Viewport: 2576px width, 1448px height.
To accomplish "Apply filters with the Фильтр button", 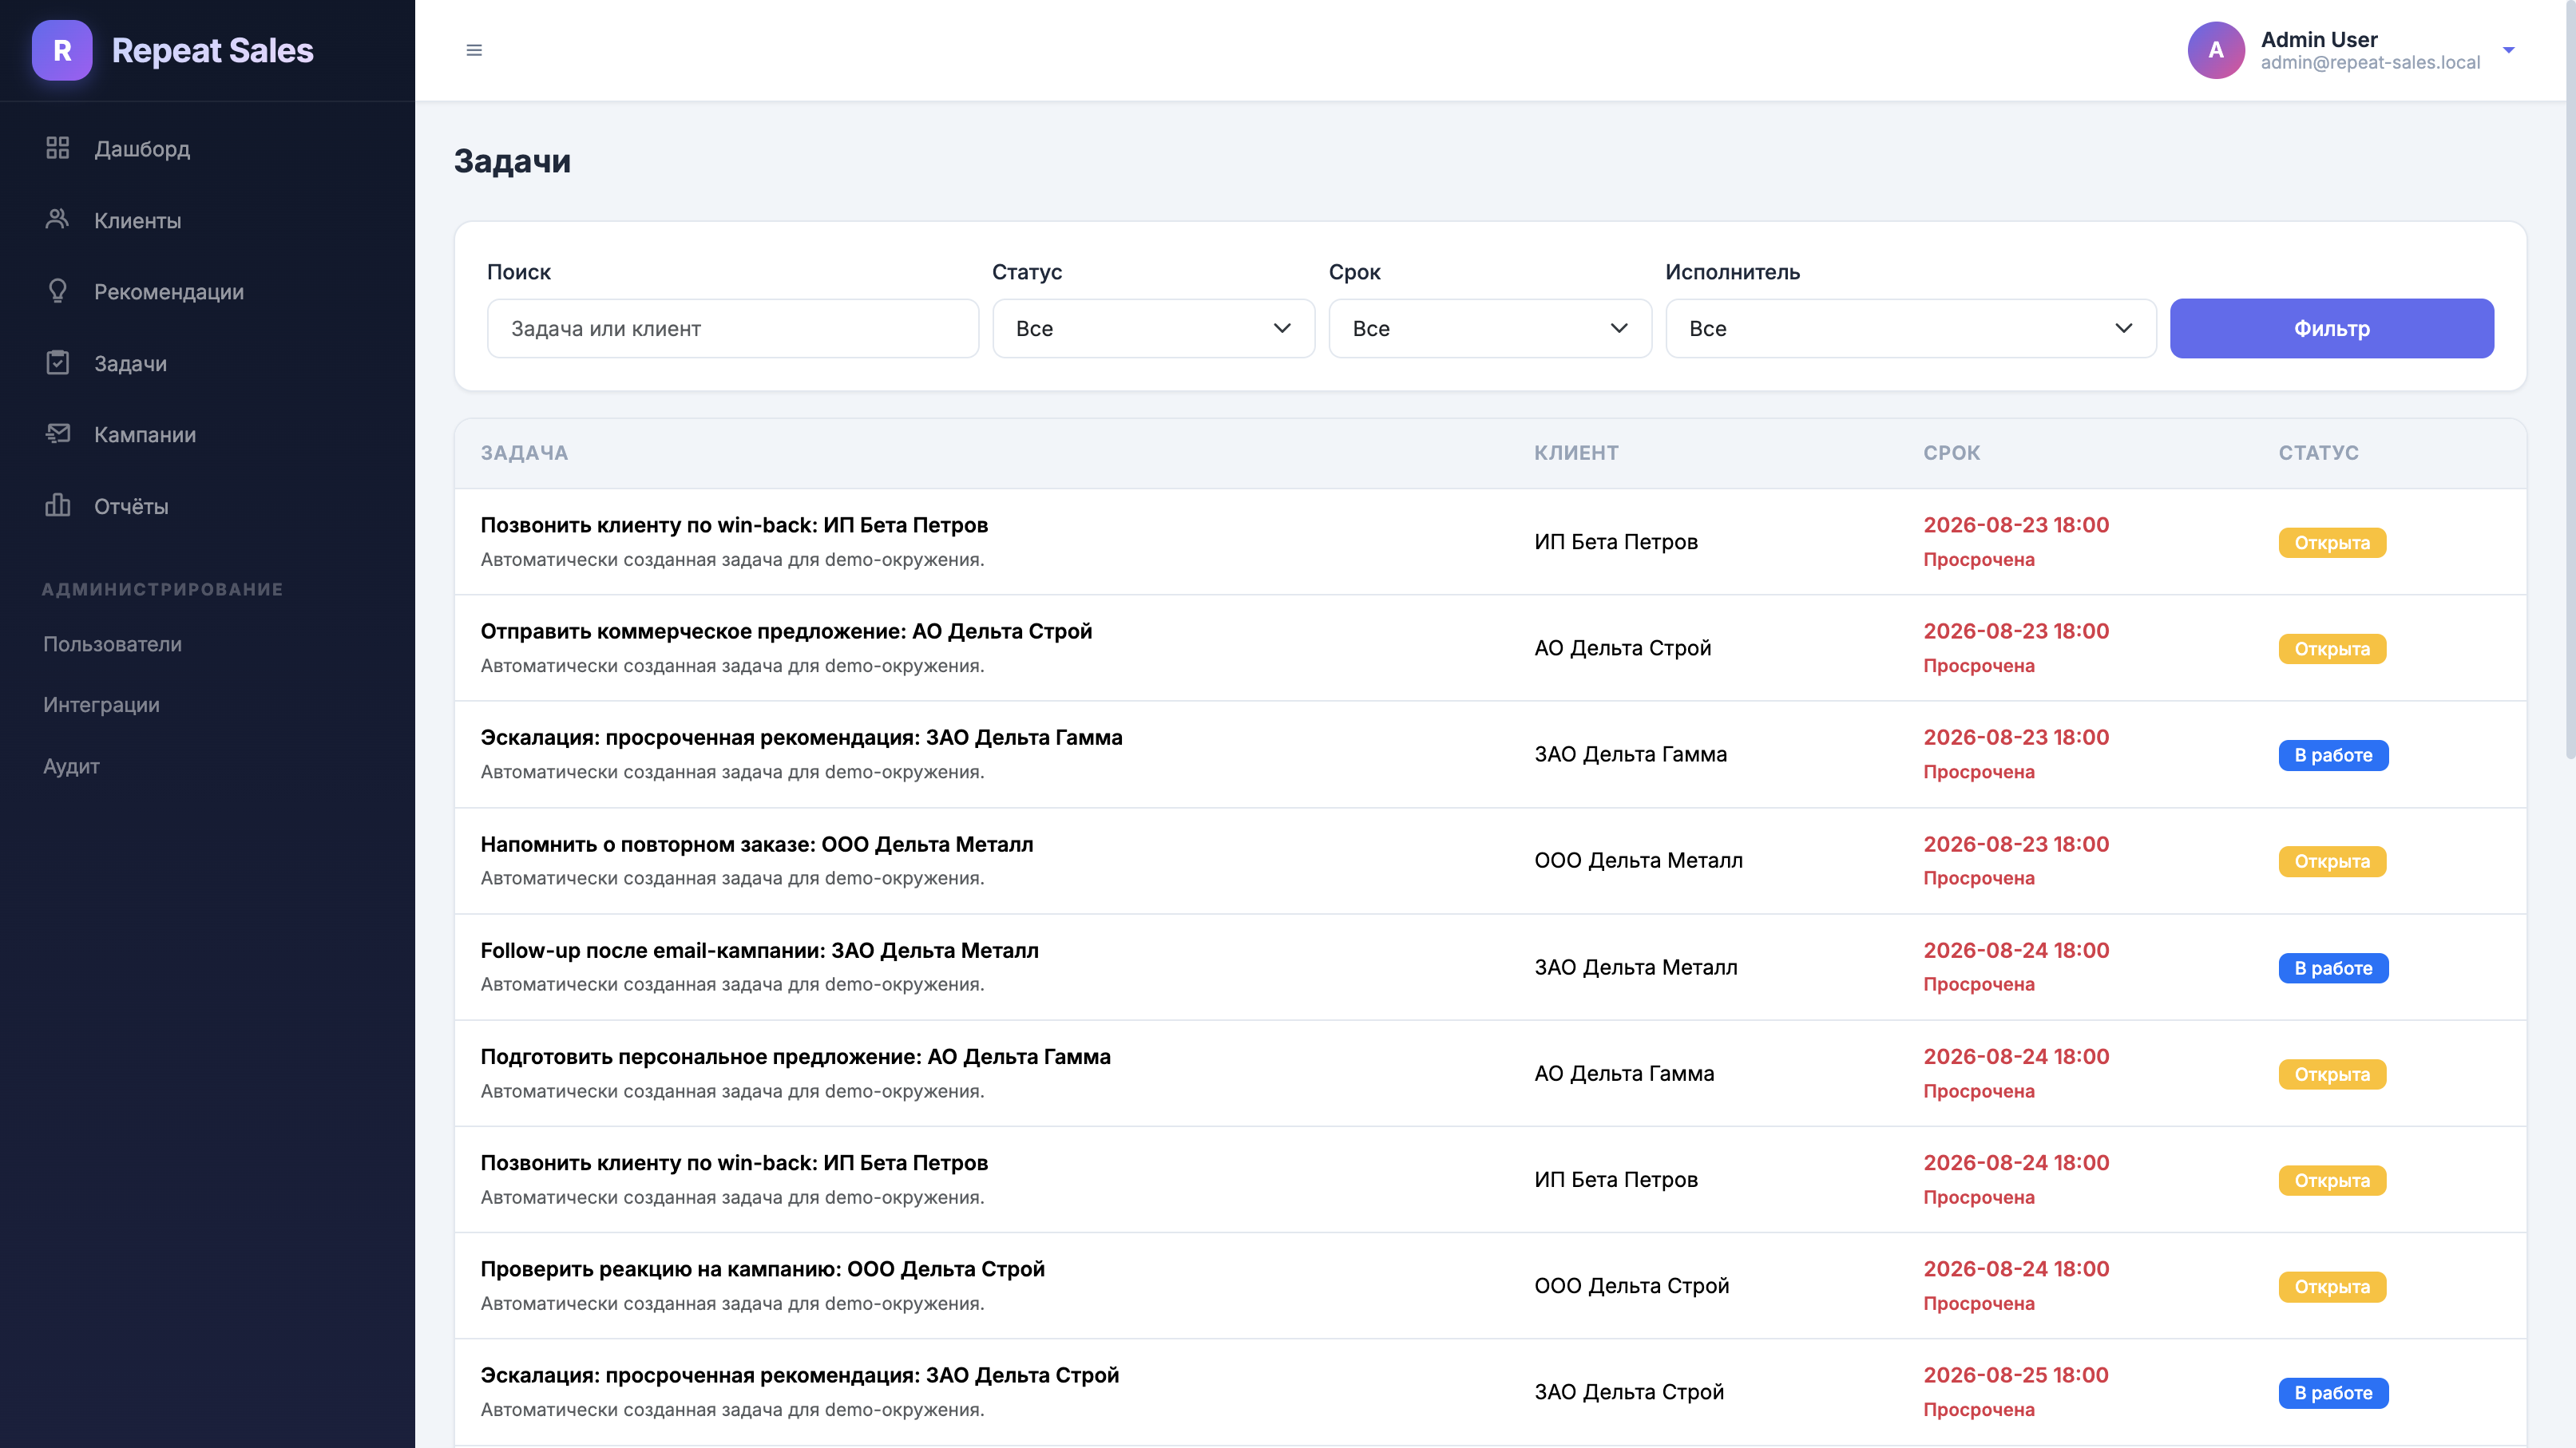I will coord(2331,329).
